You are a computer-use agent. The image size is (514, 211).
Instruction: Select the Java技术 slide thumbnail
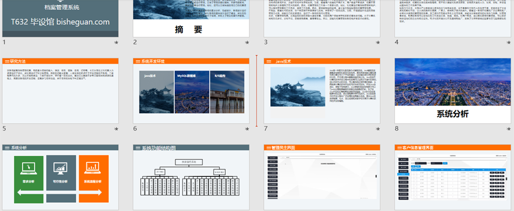tap(322, 91)
